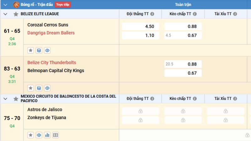Image resolution: width=251 pixels, height=141 pixels.
Task: Select the Toàn trận tab header
Action: coord(183,5)
